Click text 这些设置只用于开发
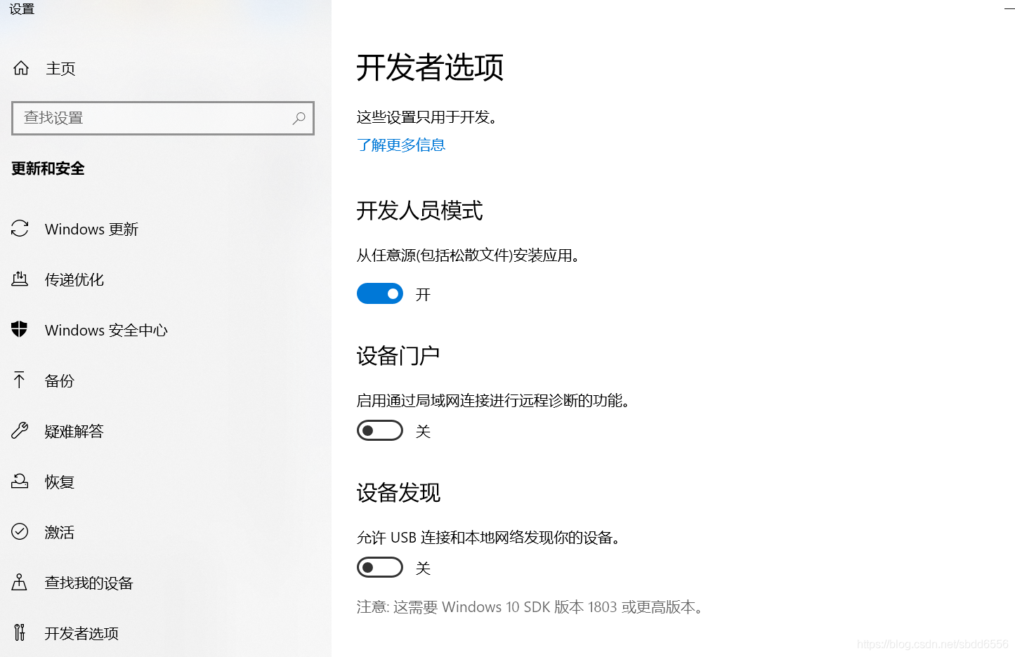Screen dimensions: 1015x657 click(427, 117)
